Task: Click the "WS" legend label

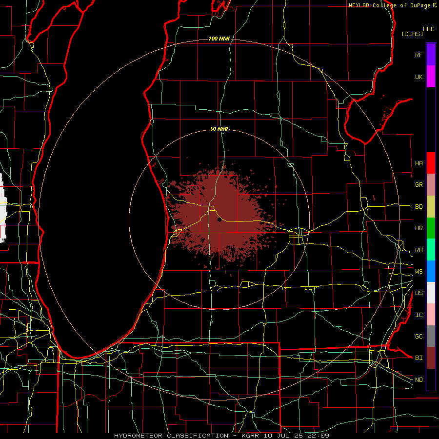Action: click(419, 272)
